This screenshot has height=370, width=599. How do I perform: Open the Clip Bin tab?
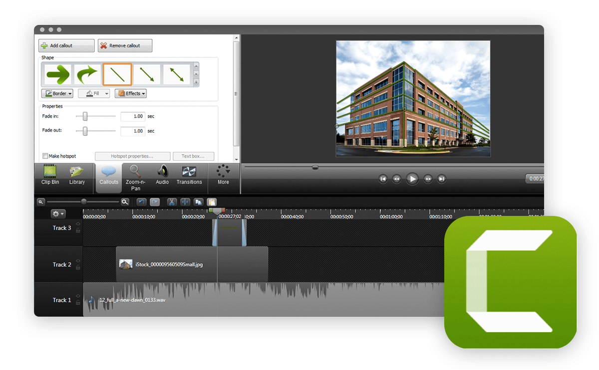[50, 176]
